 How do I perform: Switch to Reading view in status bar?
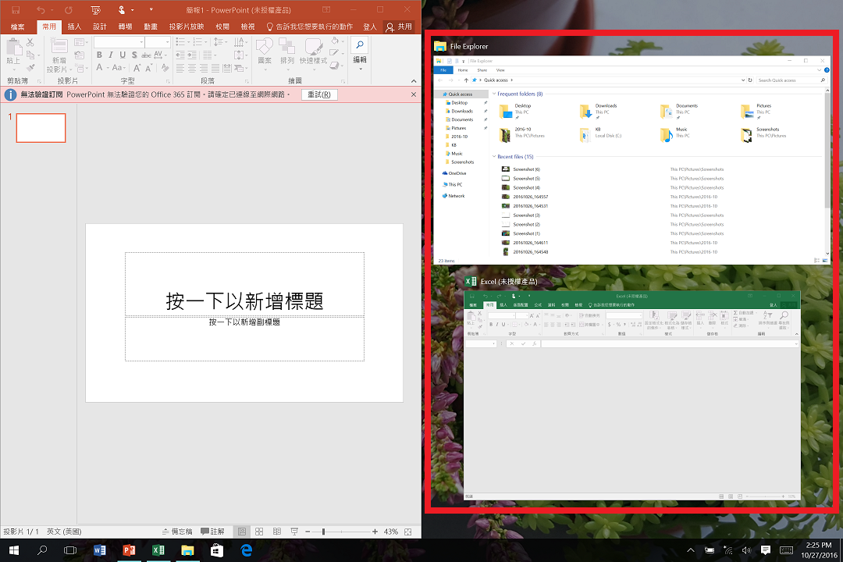coord(277,532)
